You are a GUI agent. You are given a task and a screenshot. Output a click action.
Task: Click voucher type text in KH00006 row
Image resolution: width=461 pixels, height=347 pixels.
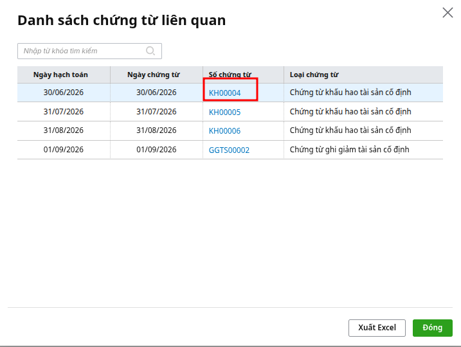coord(350,130)
